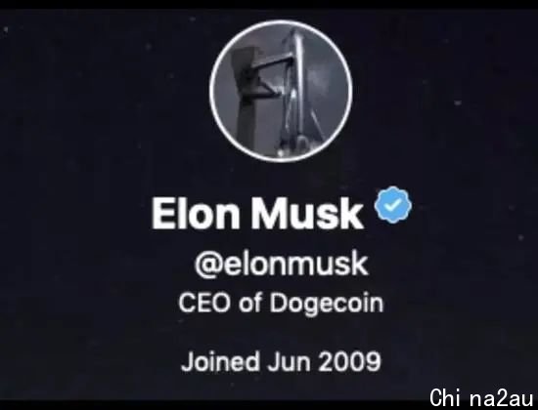The image size is (538, 410).
Task: Click the word CEO in bio
Action: click(x=203, y=303)
